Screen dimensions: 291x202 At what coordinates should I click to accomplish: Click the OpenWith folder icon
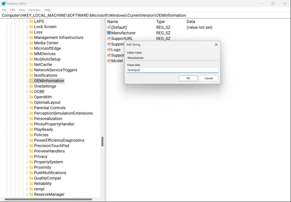coord(31,97)
